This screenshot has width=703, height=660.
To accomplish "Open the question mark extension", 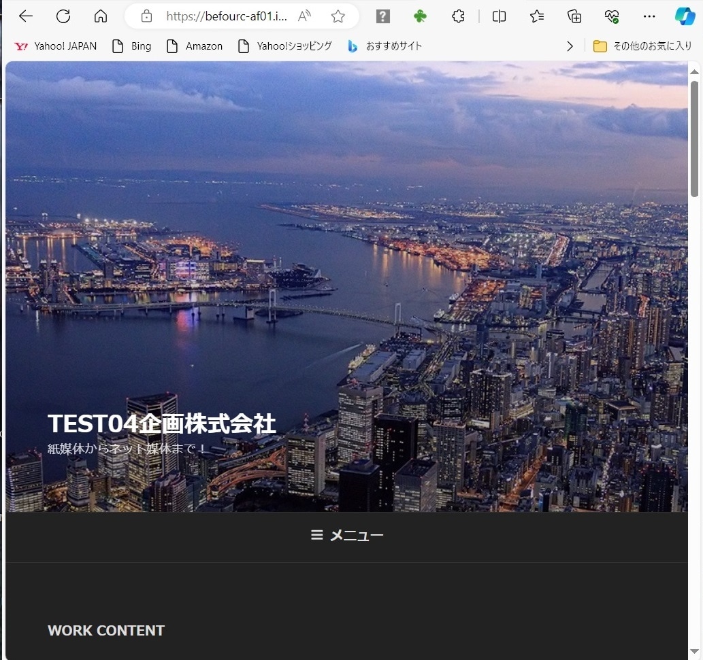I will [x=382, y=16].
